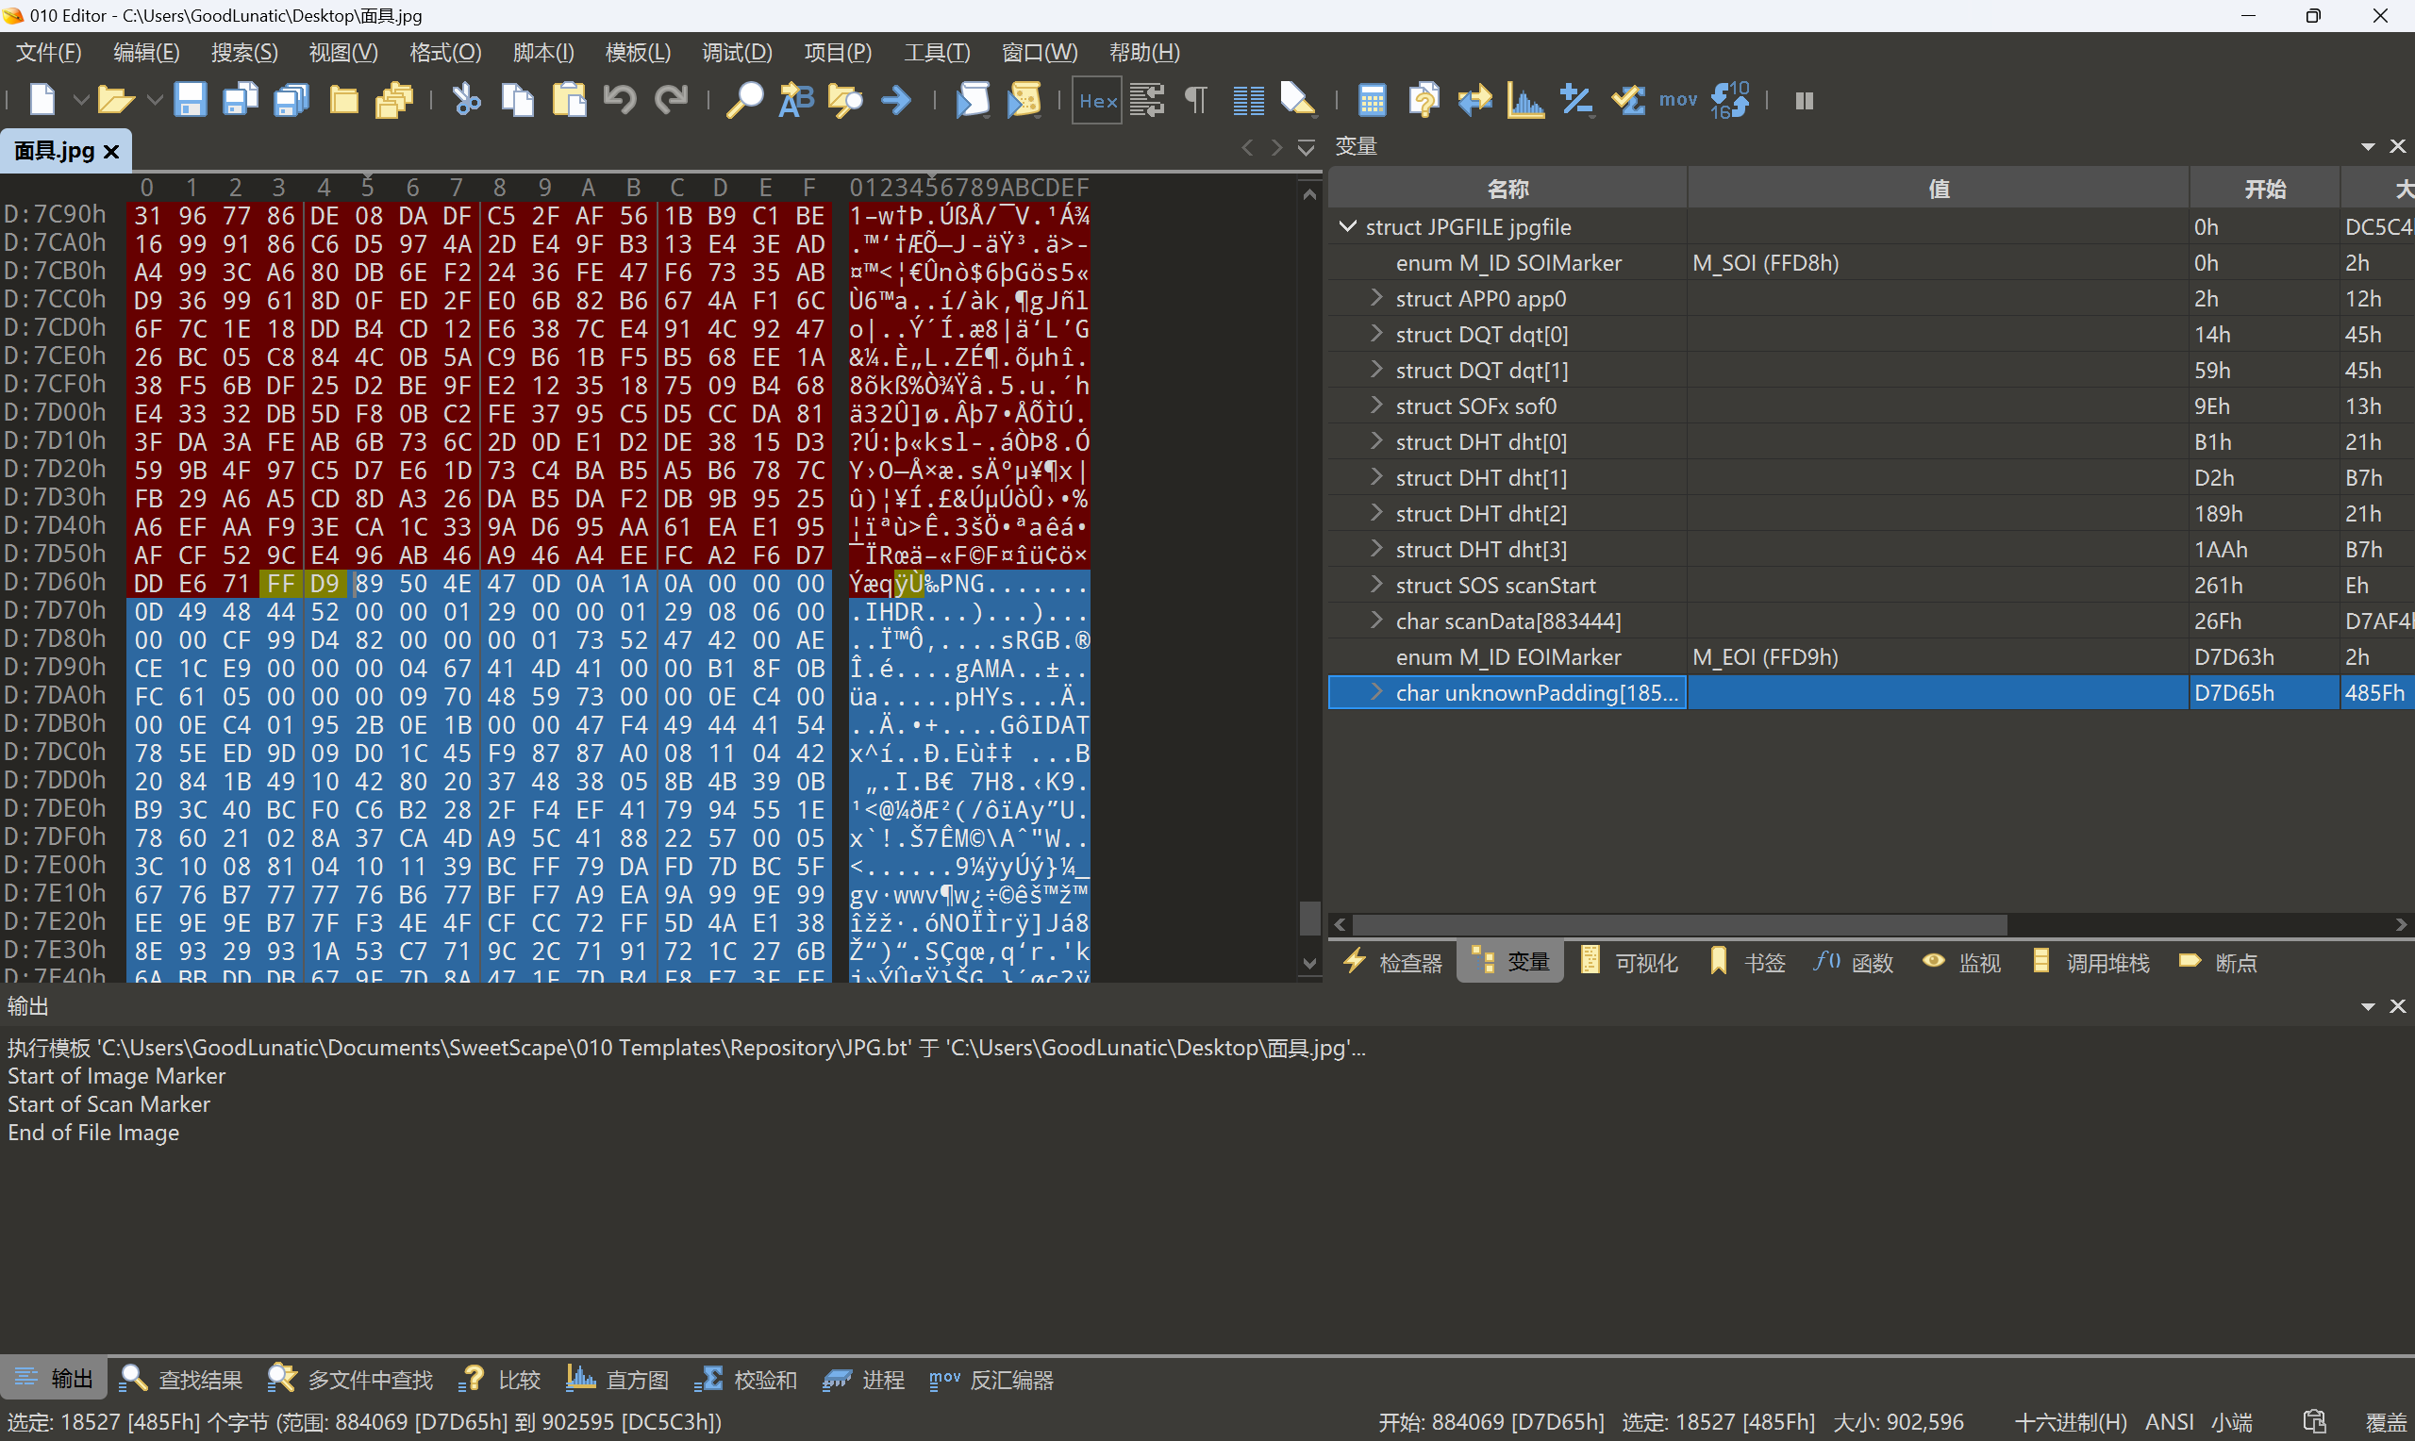The width and height of the screenshot is (2415, 1441).
Task: Select the enum M_ID EOIMarker row
Action: tap(1871, 656)
